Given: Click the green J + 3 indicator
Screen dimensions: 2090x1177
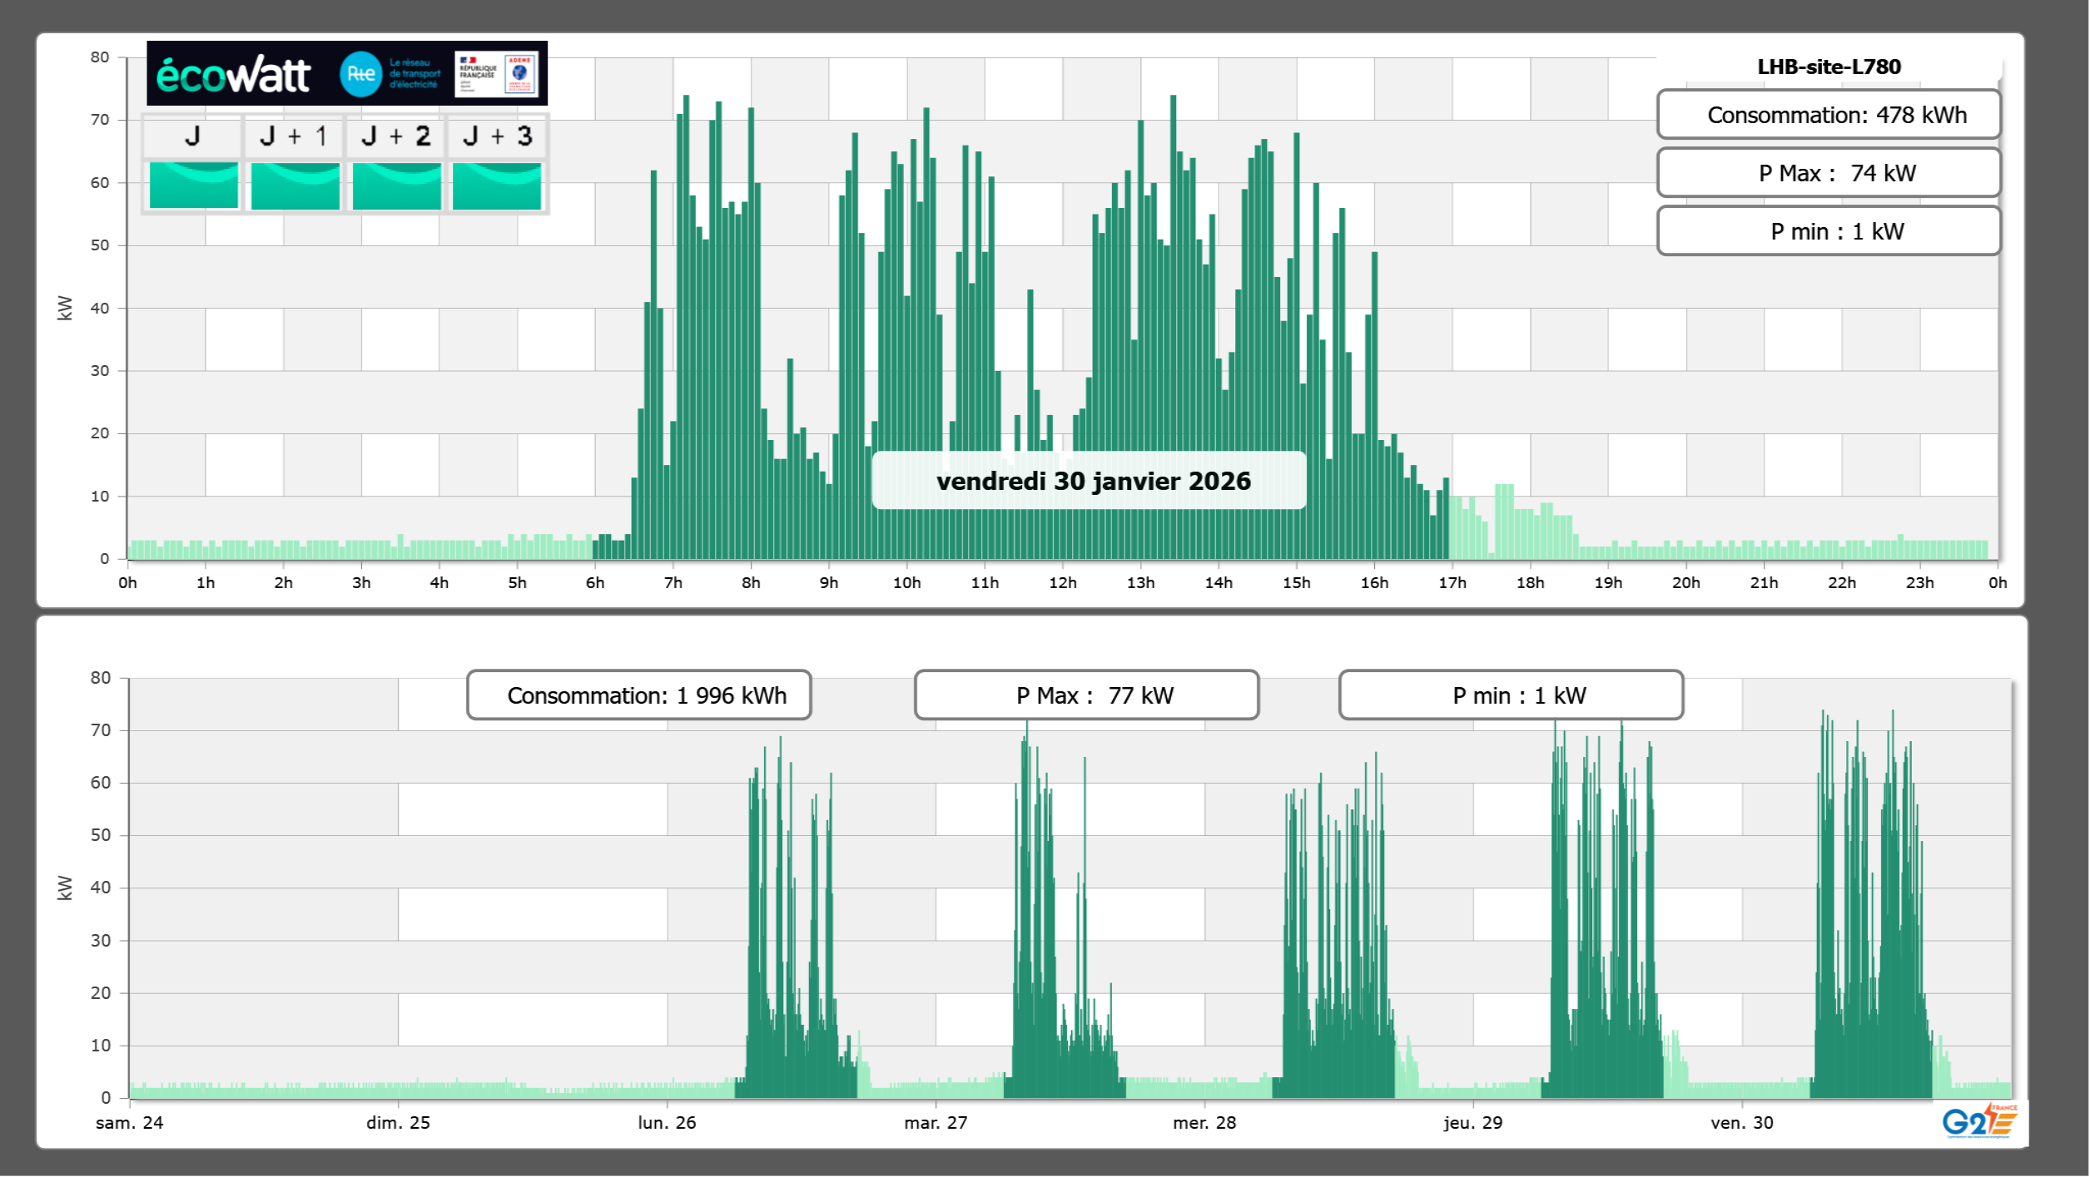Looking at the screenshot, I should (497, 185).
